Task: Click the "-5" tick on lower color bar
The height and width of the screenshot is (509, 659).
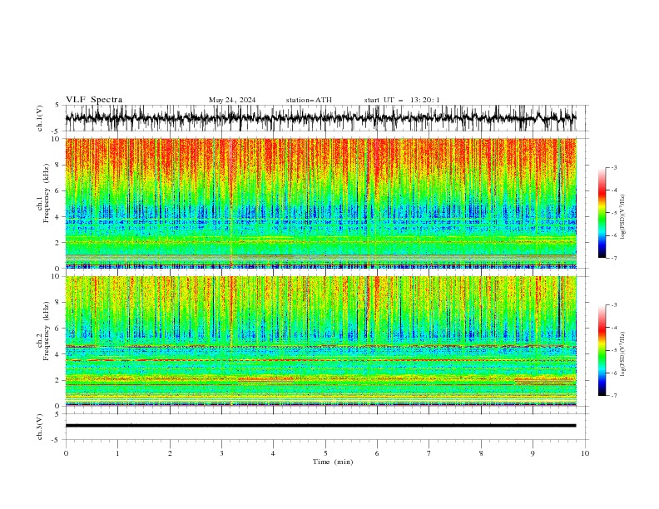Action: [614, 350]
